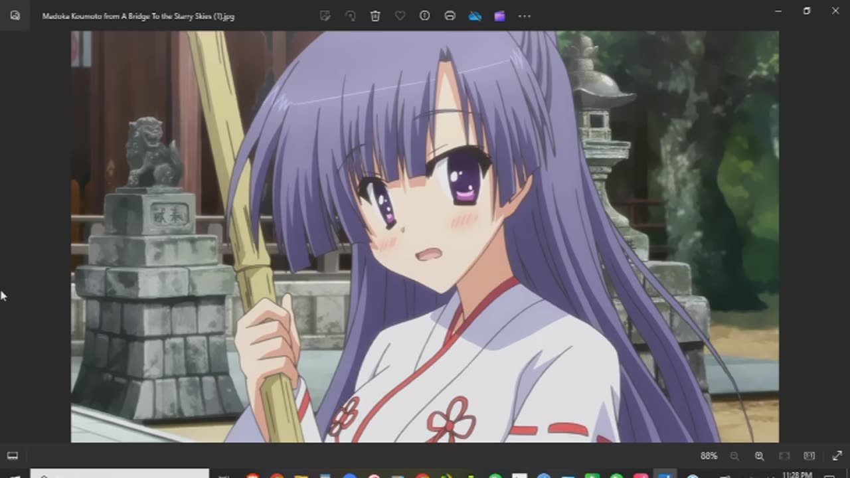Delete the photo using the trash icon

pyautogui.click(x=375, y=16)
